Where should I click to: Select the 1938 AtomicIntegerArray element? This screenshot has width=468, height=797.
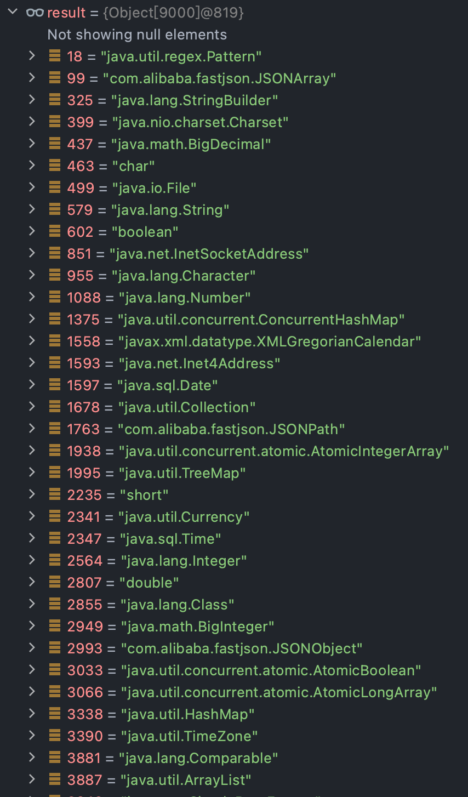click(258, 451)
